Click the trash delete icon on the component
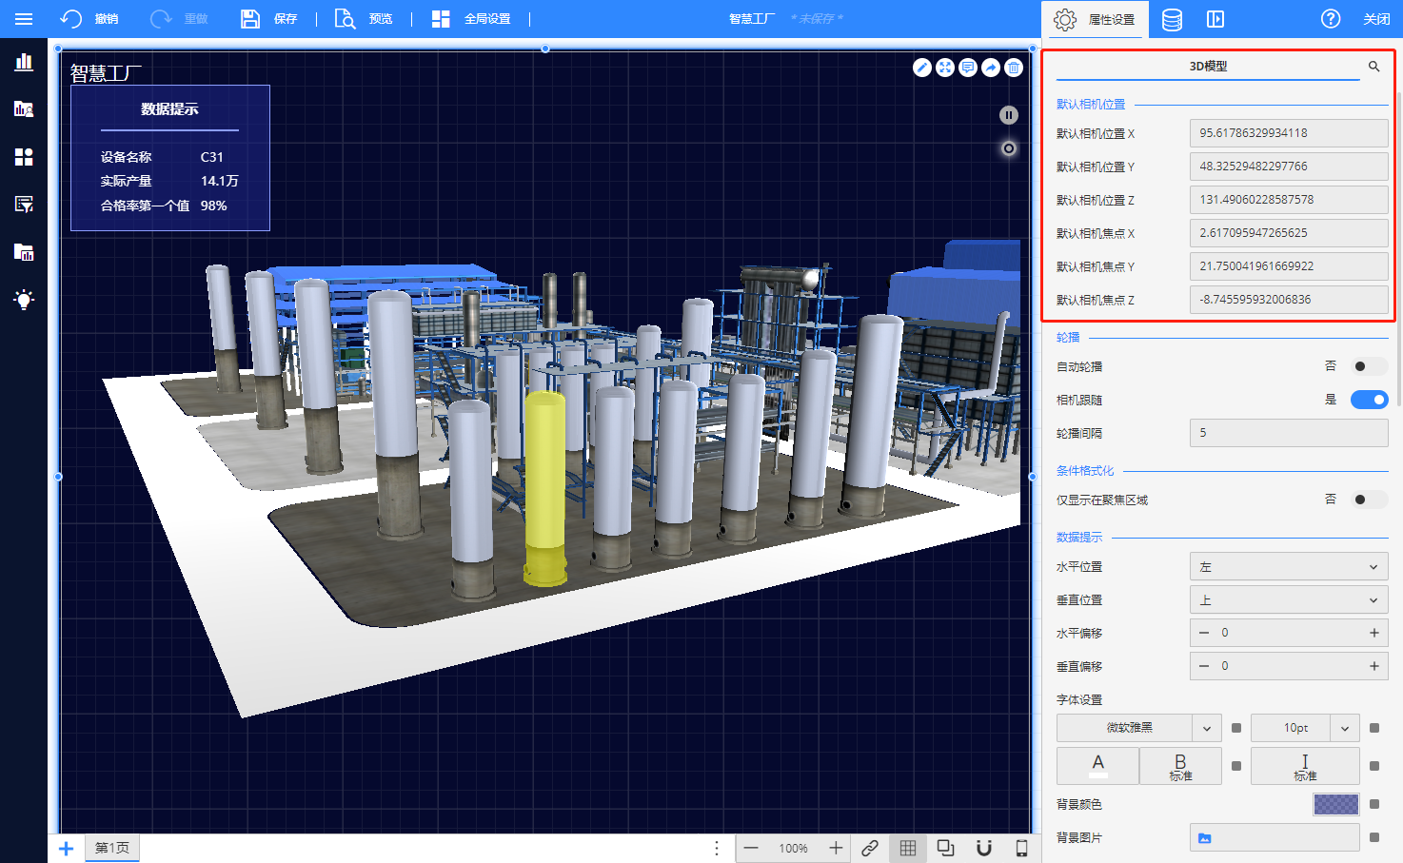The width and height of the screenshot is (1403, 863). point(1014,68)
